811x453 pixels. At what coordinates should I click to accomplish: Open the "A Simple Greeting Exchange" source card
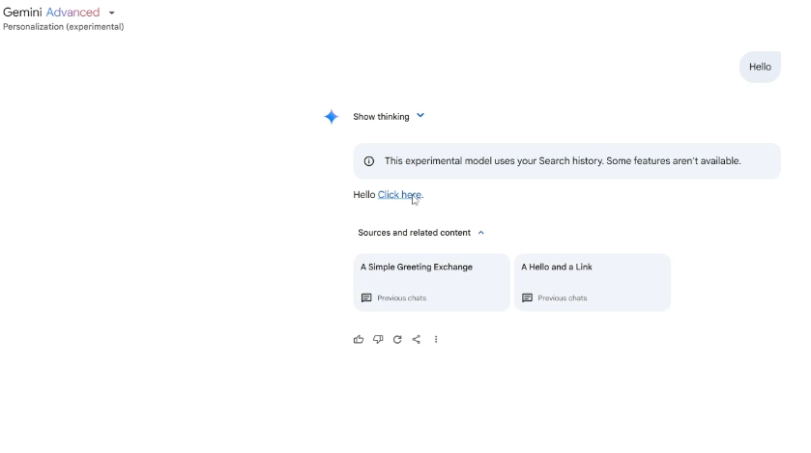[x=431, y=281]
